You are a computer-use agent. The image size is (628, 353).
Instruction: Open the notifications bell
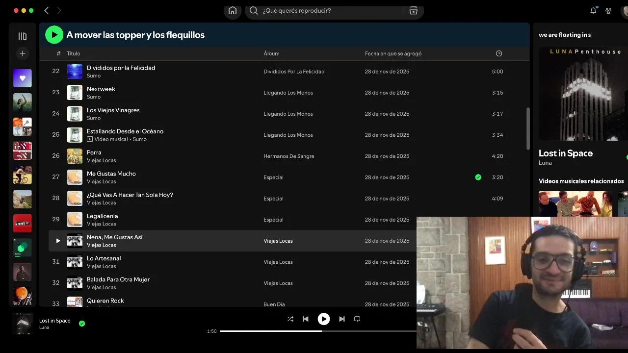(x=593, y=11)
